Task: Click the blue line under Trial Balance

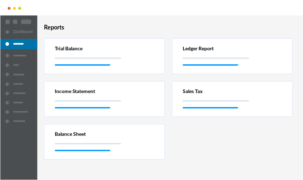Action: (x=83, y=65)
